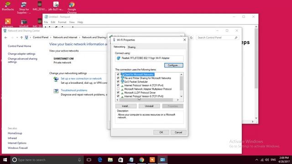
Task: Select Networking tab
Action: coord(120,47)
